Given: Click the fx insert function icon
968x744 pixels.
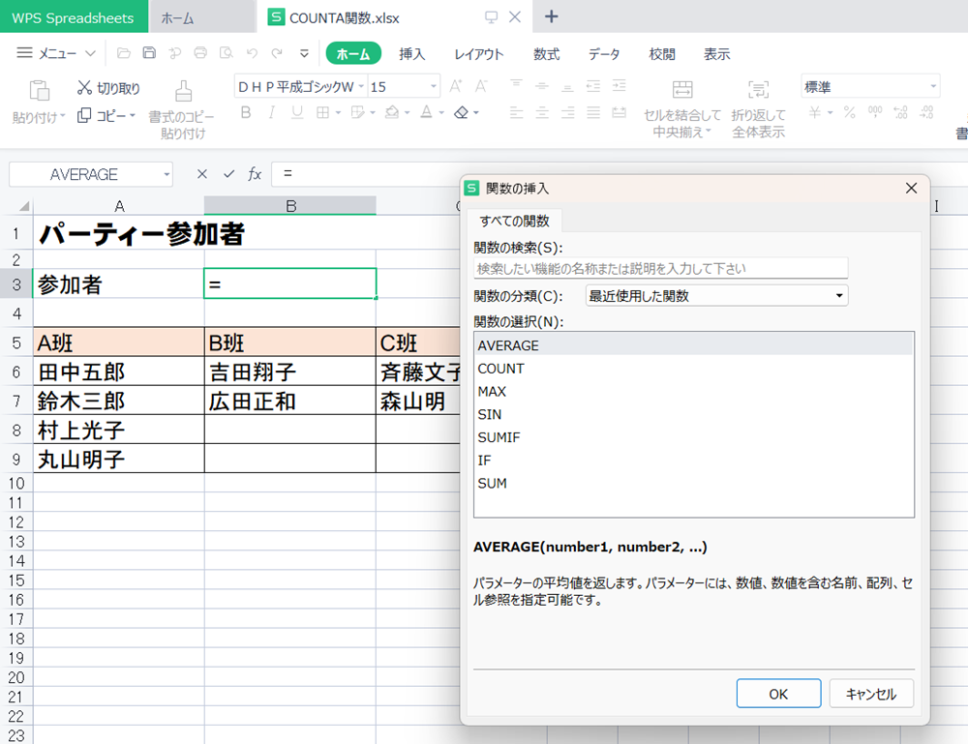Looking at the screenshot, I should click(255, 174).
